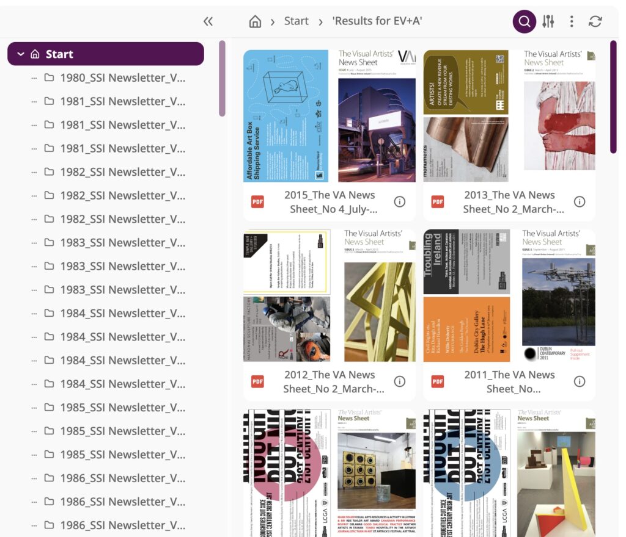Go to home via breadcrumb house icon

[255, 21]
